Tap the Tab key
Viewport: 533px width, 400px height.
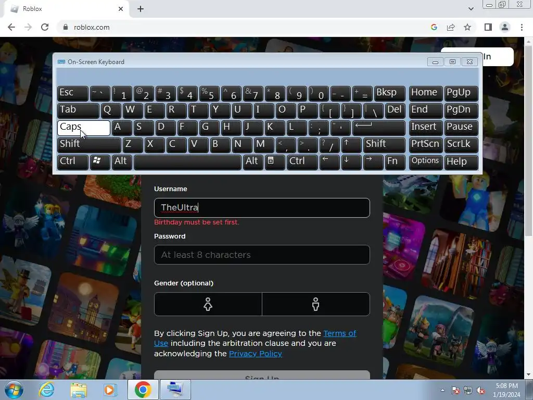[x=78, y=111]
